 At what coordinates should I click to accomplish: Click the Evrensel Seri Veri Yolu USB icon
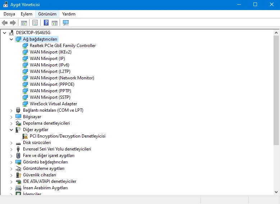click(x=18, y=149)
